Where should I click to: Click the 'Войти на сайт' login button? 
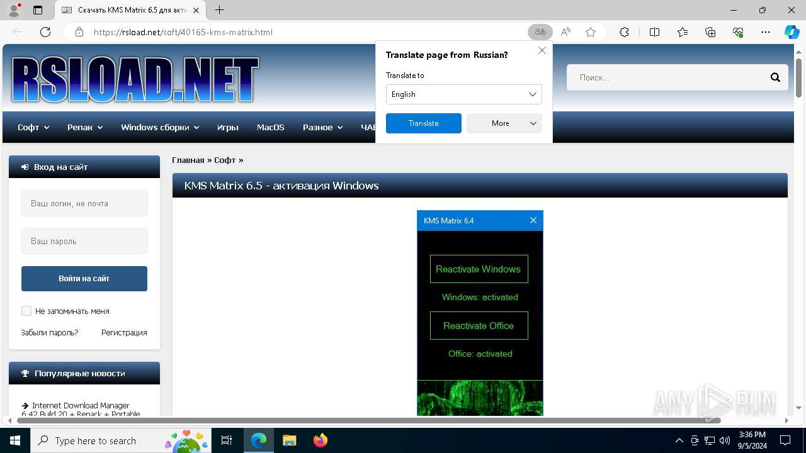84,279
